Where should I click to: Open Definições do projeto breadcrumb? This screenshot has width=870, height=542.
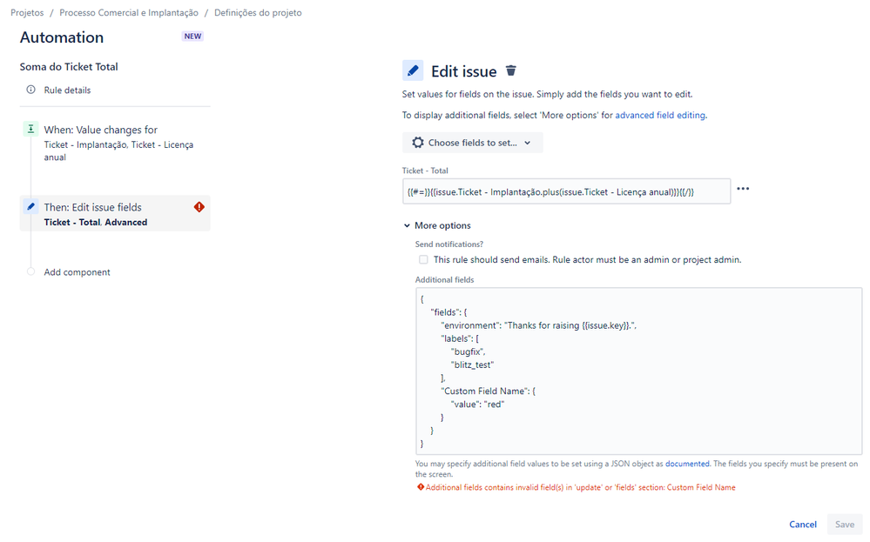(x=258, y=13)
